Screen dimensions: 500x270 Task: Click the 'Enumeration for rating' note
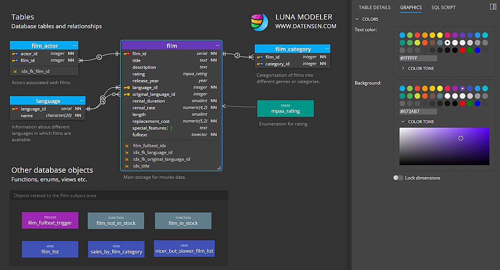283,124
